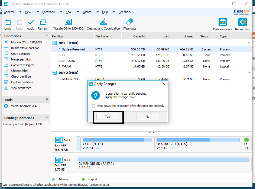Collapse the Disk 2 (MBR) partition group
Image resolution: width=260 pixels, height=189 pixels.
coord(249,73)
